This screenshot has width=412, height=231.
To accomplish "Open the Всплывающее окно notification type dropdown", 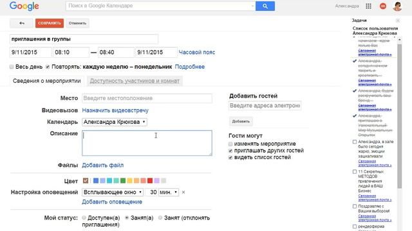I will (113, 193).
